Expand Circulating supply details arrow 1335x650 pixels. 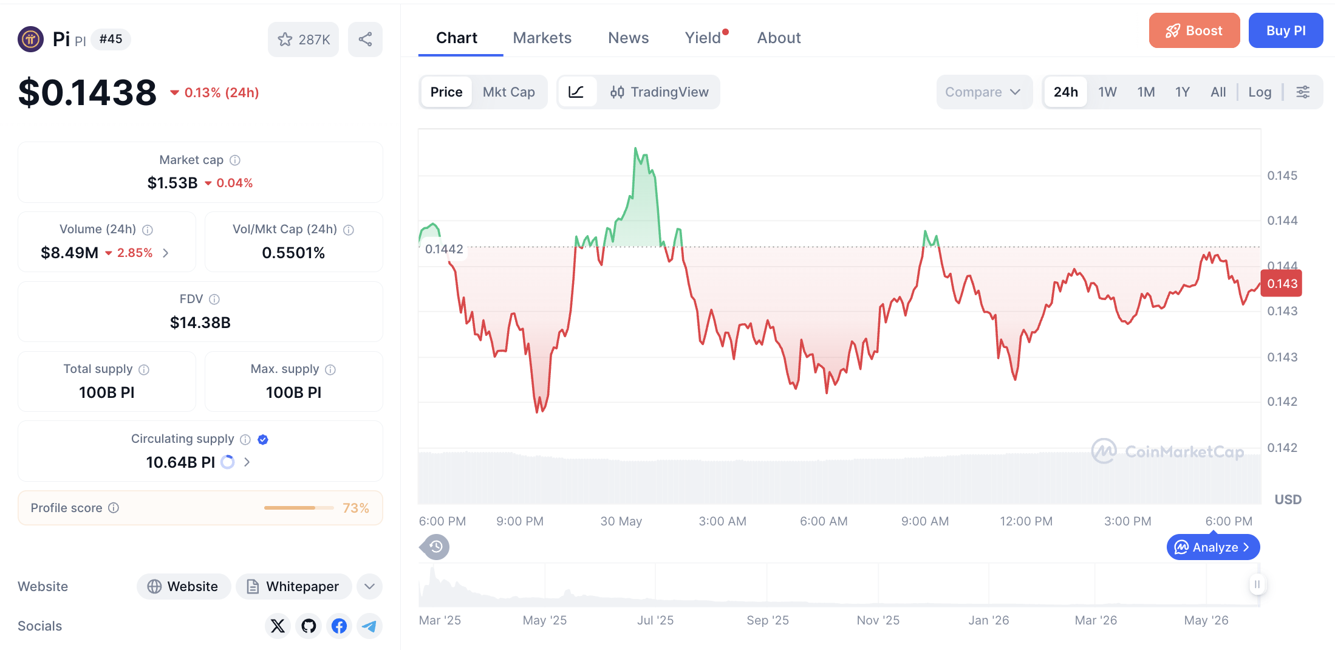tap(247, 462)
